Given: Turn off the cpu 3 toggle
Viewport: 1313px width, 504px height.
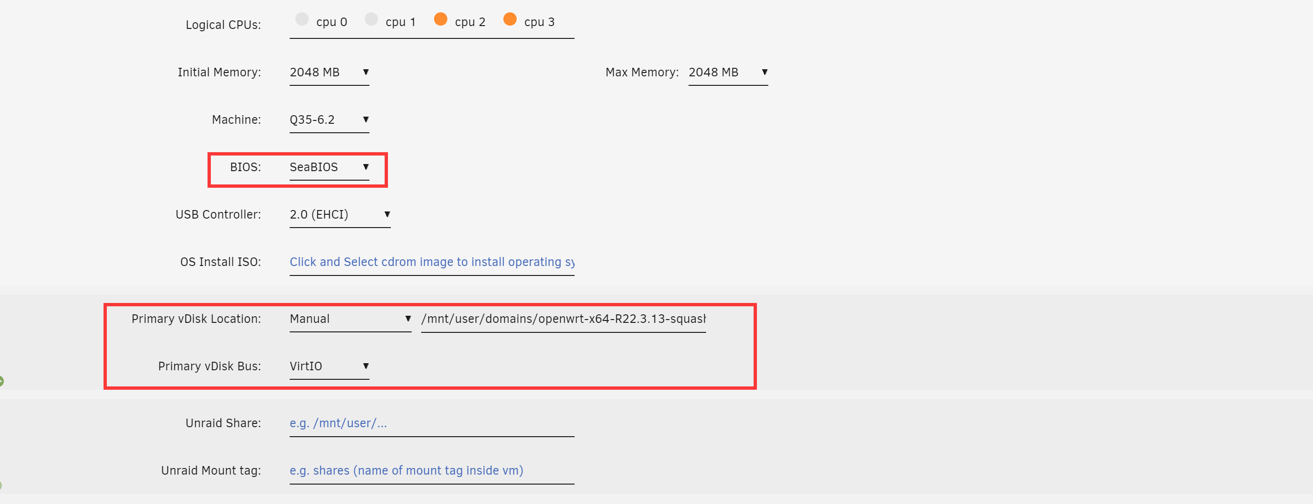Looking at the screenshot, I should pyautogui.click(x=510, y=19).
